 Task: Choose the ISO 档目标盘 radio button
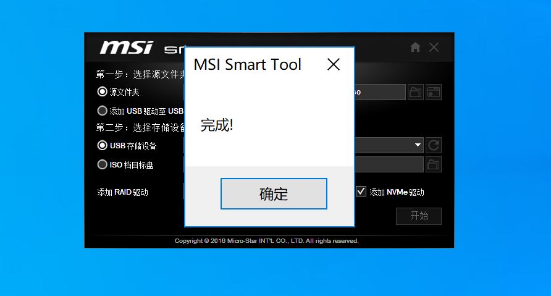103,164
